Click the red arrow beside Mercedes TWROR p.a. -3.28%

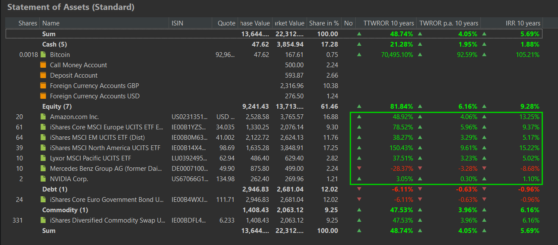tap(420, 169)
